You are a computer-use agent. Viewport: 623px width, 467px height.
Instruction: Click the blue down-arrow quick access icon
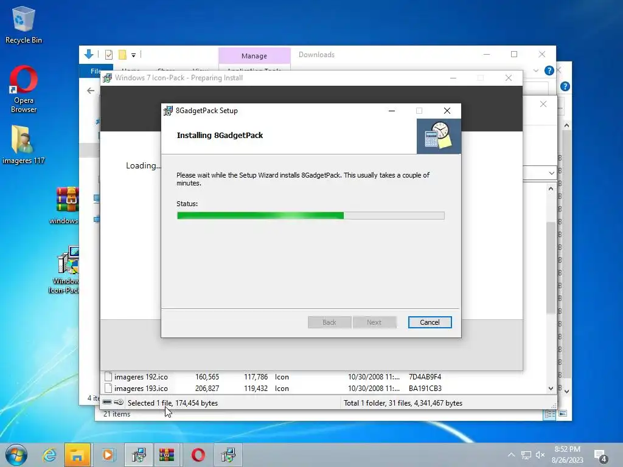point(89,54)
